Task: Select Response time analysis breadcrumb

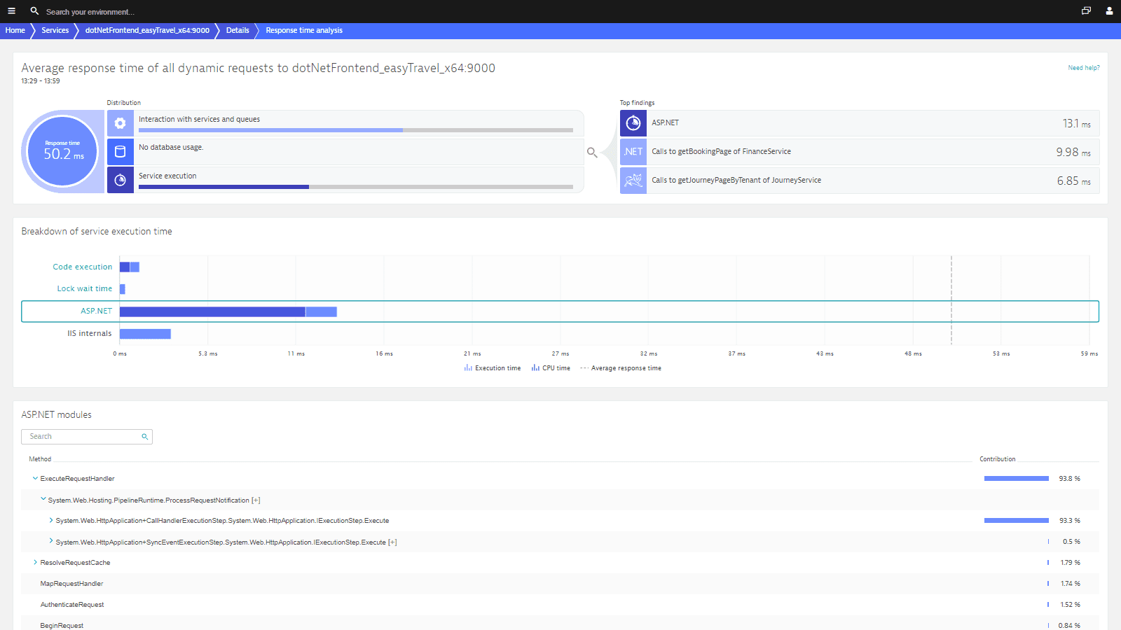Action: click(304, 31)
